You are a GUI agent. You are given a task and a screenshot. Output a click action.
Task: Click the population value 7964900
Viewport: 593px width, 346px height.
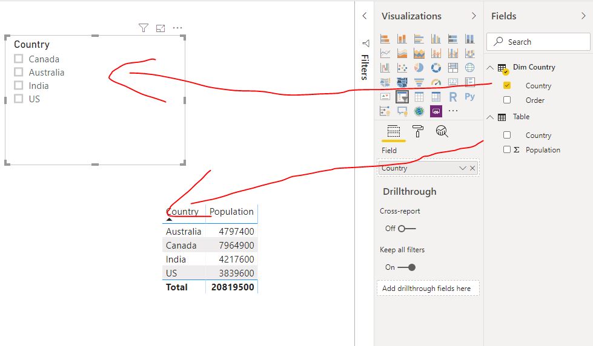point(236,246)
